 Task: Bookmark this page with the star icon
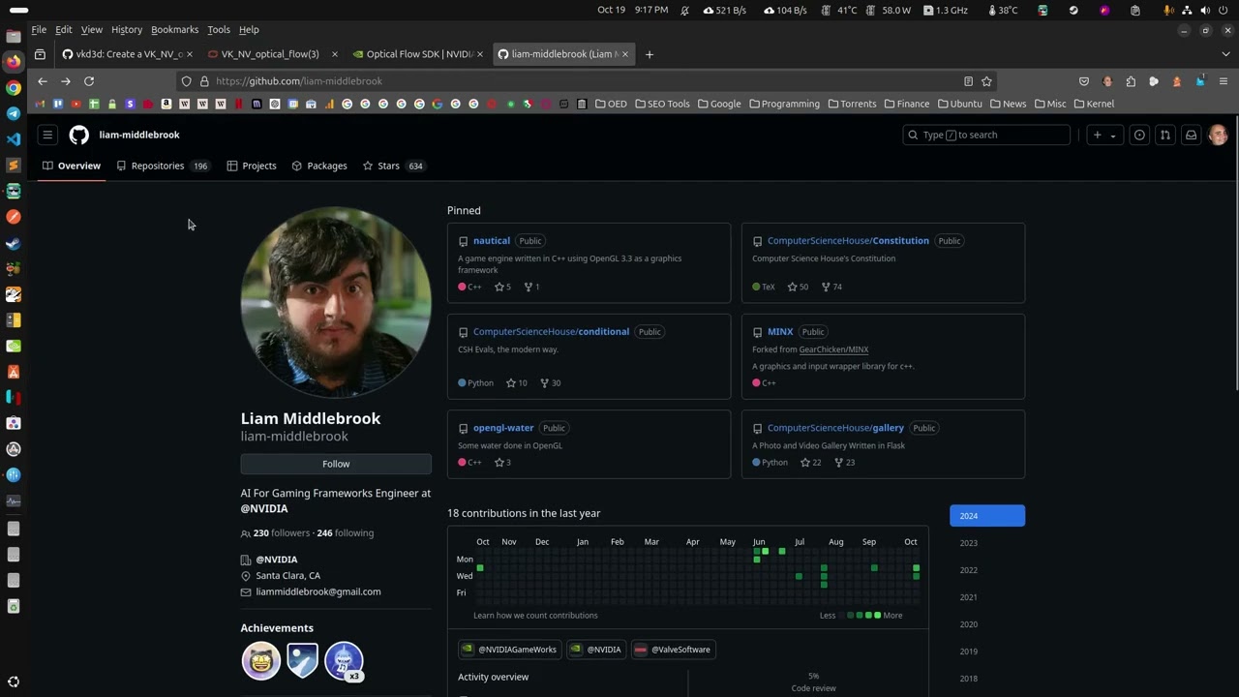[x=986, y=81]
